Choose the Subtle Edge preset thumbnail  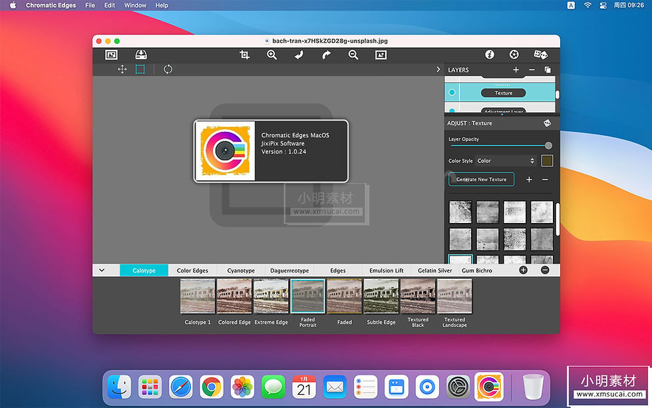[x=381, y=296]
